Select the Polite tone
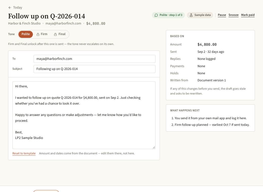Screen dimensions: 263x192 [26, 34]
